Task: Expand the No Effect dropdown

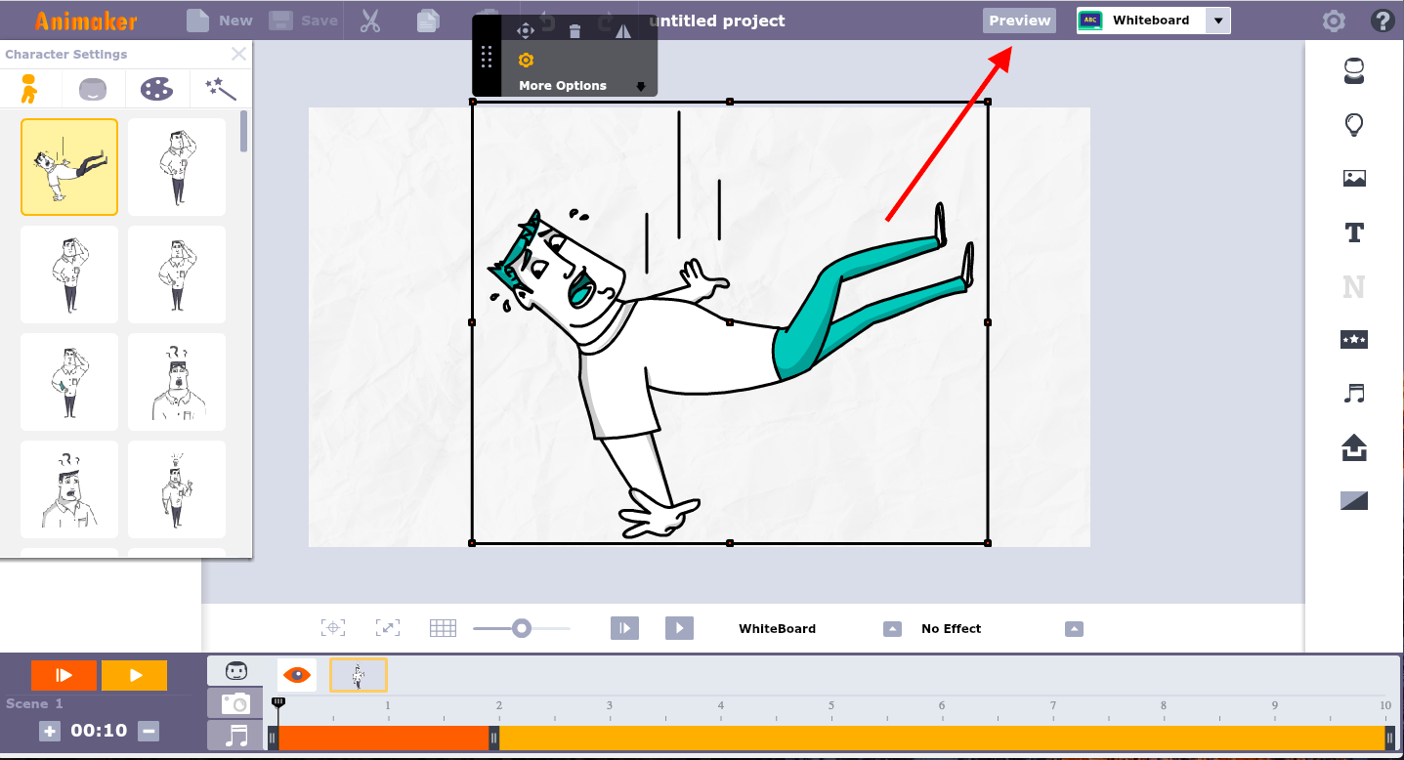Action: (x=1074, y=628)
